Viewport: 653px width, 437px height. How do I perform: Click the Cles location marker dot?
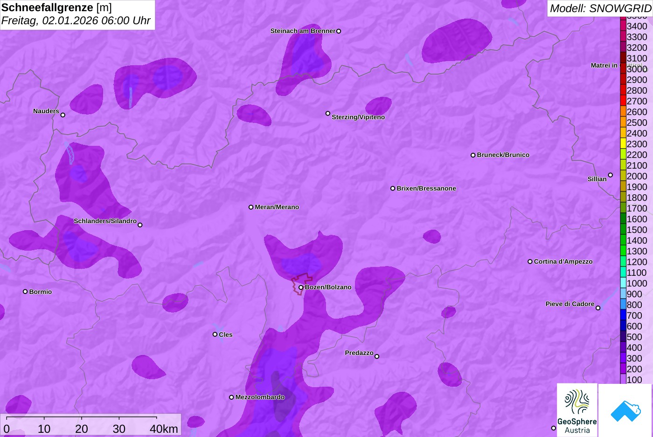click(215, 335)
